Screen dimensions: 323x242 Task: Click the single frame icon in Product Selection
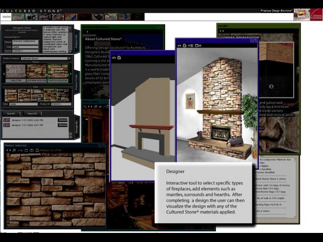click(x=26, y=150)
